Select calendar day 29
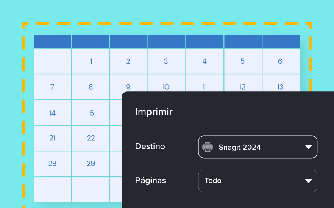Viewport: 334px width, 208px height. tap(91, 164)
